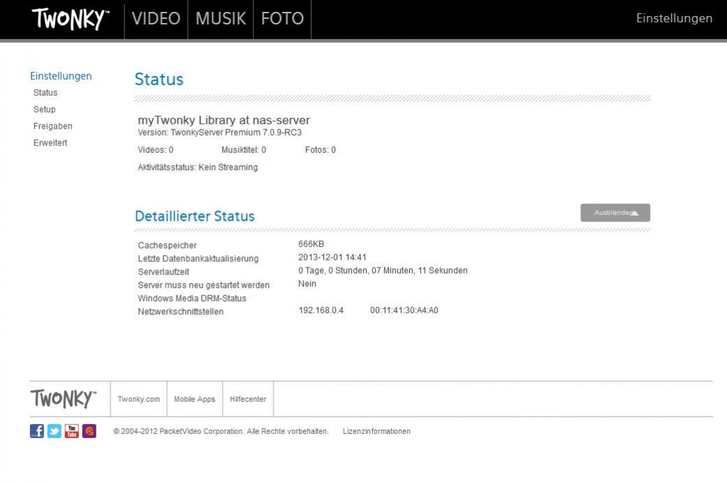Open Einstellungen in the top bar
Image resolution: width=727 pixels, height=482 pixels.
(674, 18)
